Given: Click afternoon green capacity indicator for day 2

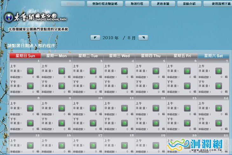Looking at the screenshot, I should click(62, 86).
